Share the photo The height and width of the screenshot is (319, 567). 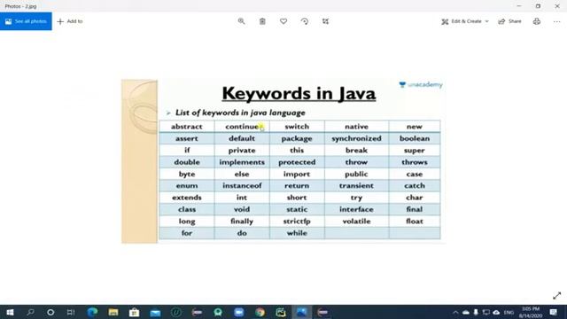[510, 21]
